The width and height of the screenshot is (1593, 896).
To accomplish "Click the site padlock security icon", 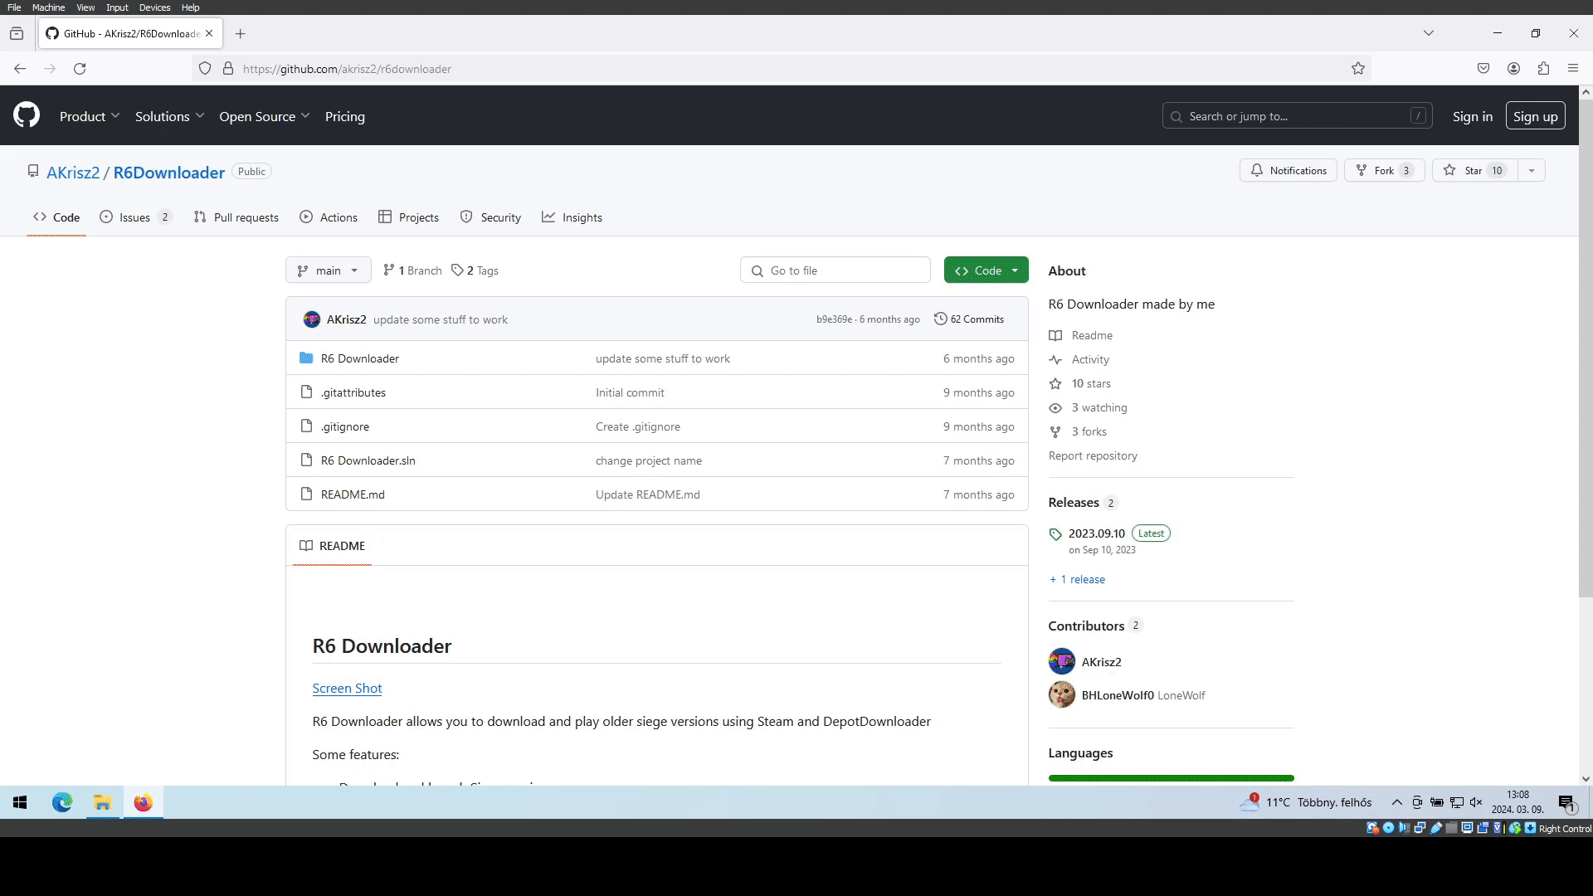I will pyautogui.click(x=228, y=69).
